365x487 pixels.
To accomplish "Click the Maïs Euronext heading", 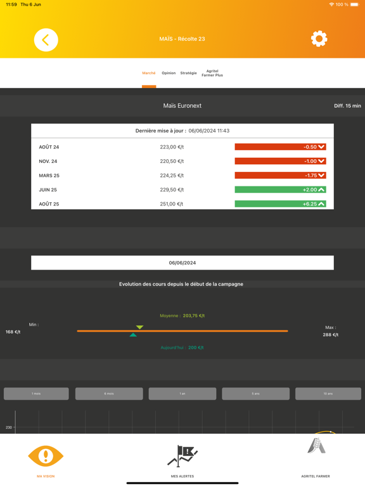I will [x=182, y=106].
